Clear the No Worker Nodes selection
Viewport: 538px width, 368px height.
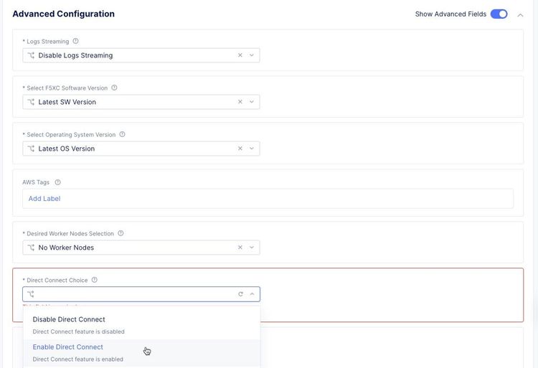pos(240,247)
